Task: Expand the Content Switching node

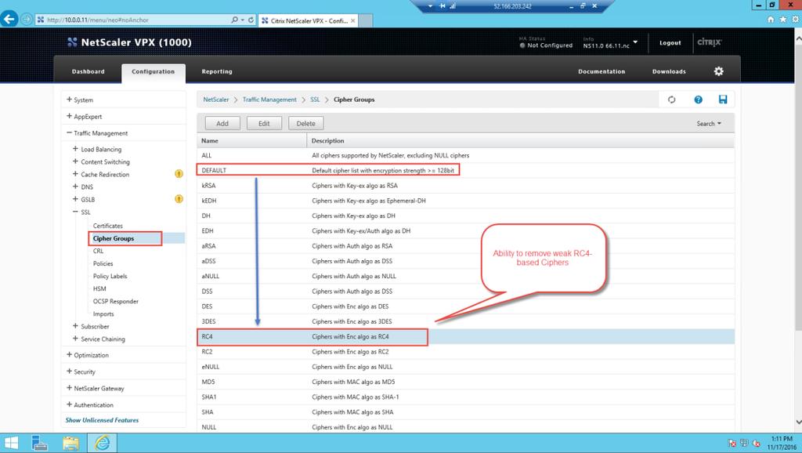Action: point(75,161)
